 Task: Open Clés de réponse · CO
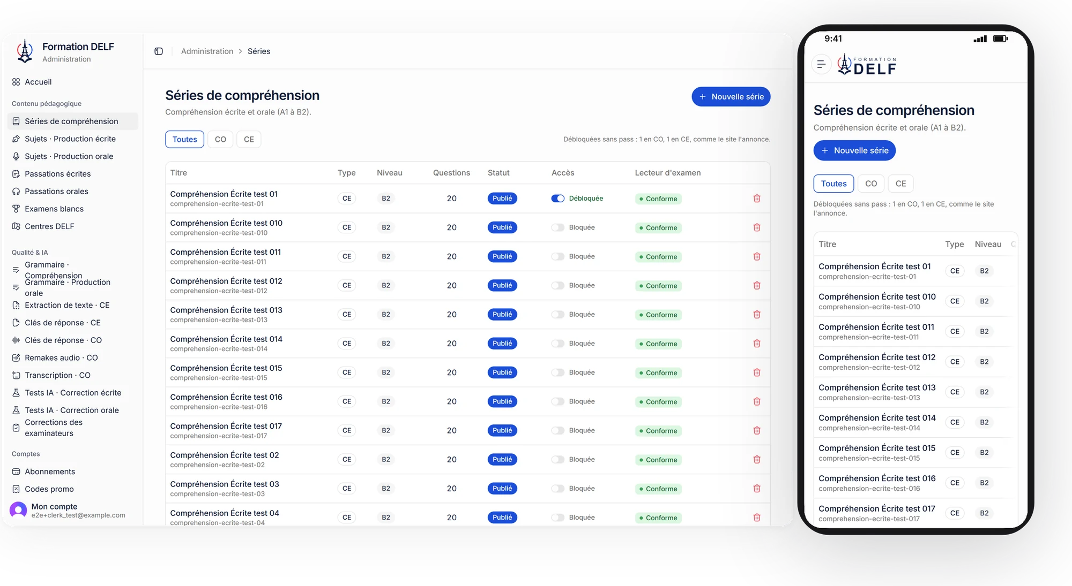coord(73,340)
